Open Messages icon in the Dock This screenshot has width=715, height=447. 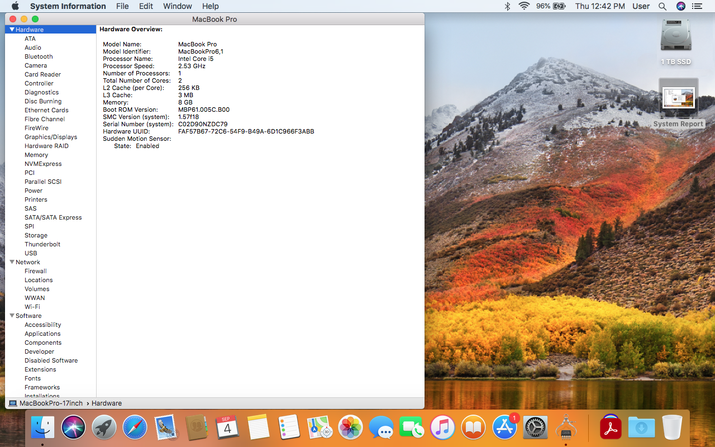click(x=382, y=427)
